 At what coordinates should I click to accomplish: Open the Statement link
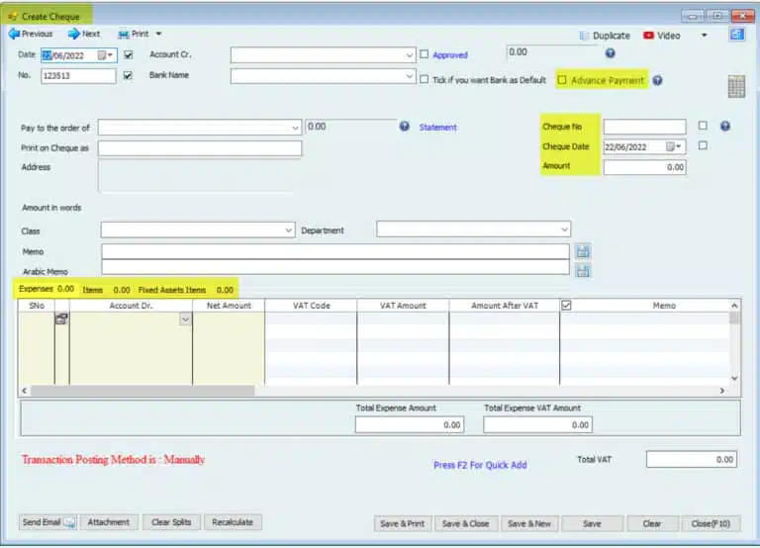(437, 128)
